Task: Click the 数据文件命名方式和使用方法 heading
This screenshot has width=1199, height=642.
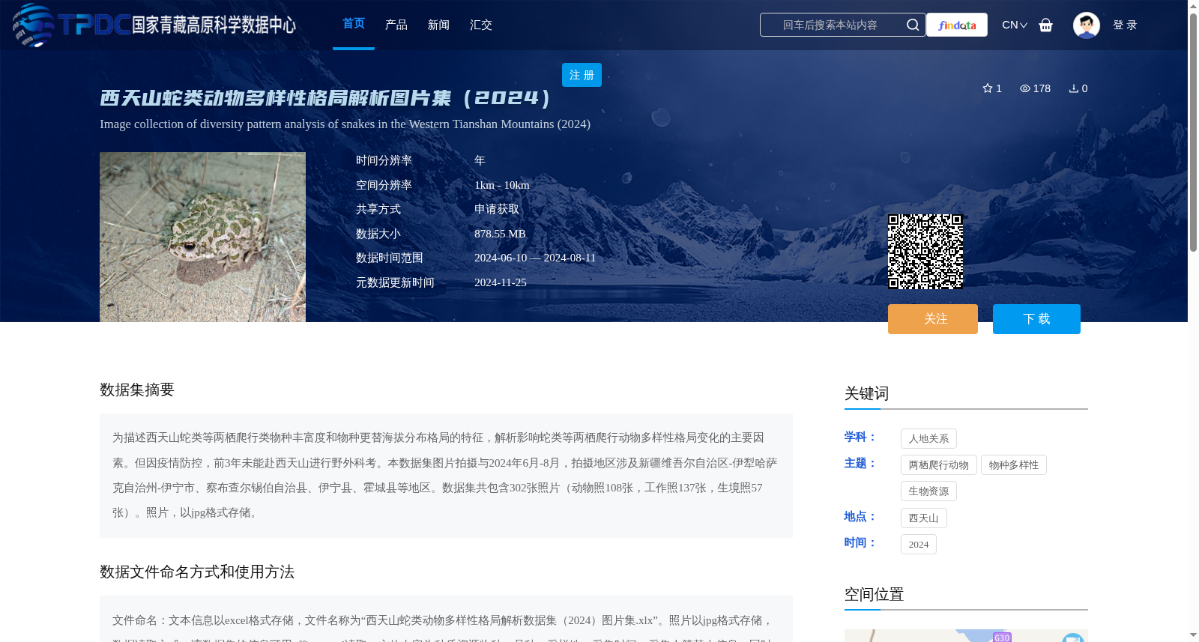Action: (x=197, y=572)
